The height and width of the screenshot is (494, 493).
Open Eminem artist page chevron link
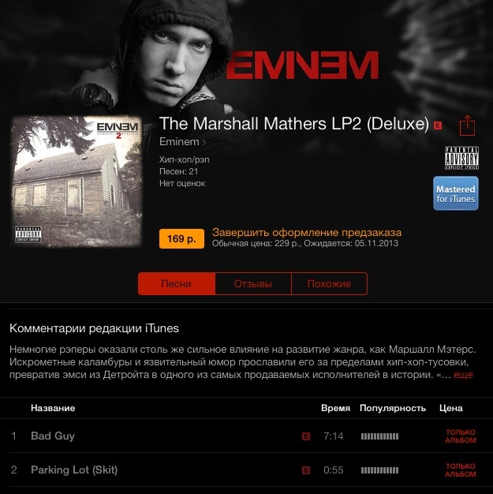tap(183, 142)
